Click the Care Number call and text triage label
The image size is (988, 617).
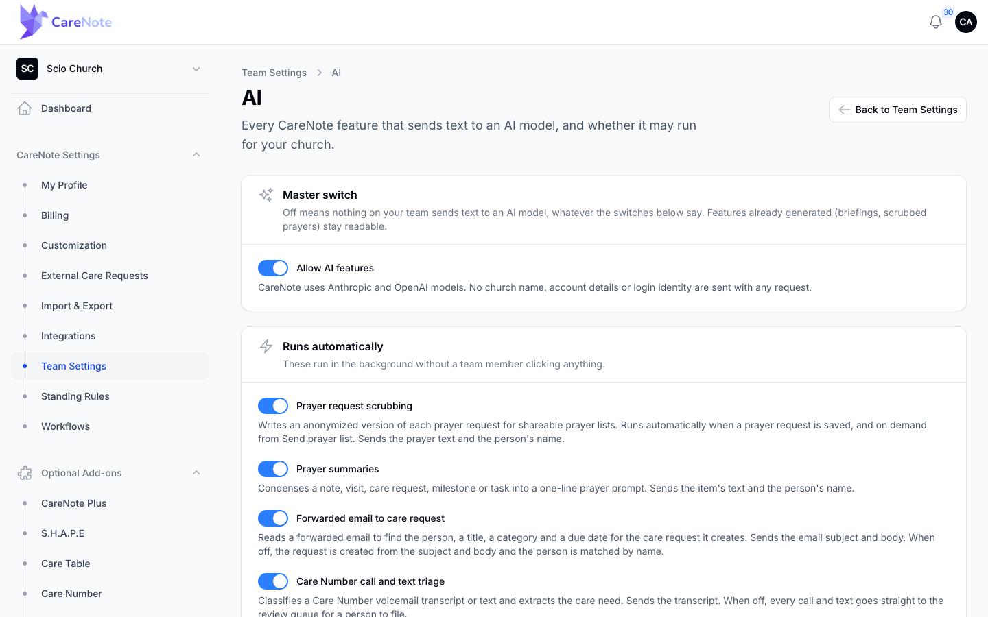(x=370, y=581)
